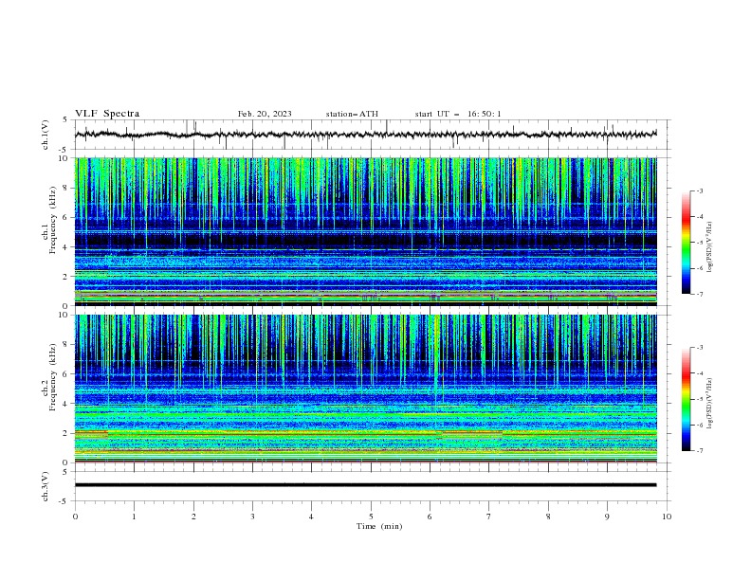Image resolution: width=751 pixels, height=580 pixels.
Task: Click the ch.1(V) axis label
Action: click(x=46, y=135)
